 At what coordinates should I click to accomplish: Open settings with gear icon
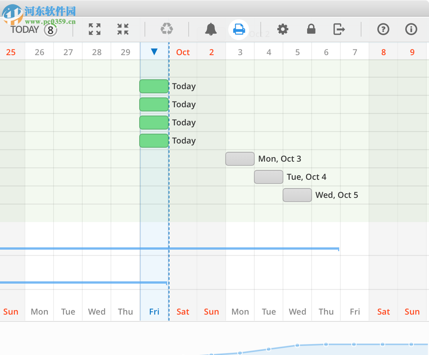pos(283,29)
